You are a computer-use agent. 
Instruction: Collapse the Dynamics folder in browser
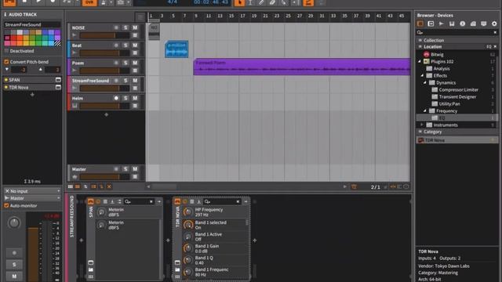tap(425, 82)
